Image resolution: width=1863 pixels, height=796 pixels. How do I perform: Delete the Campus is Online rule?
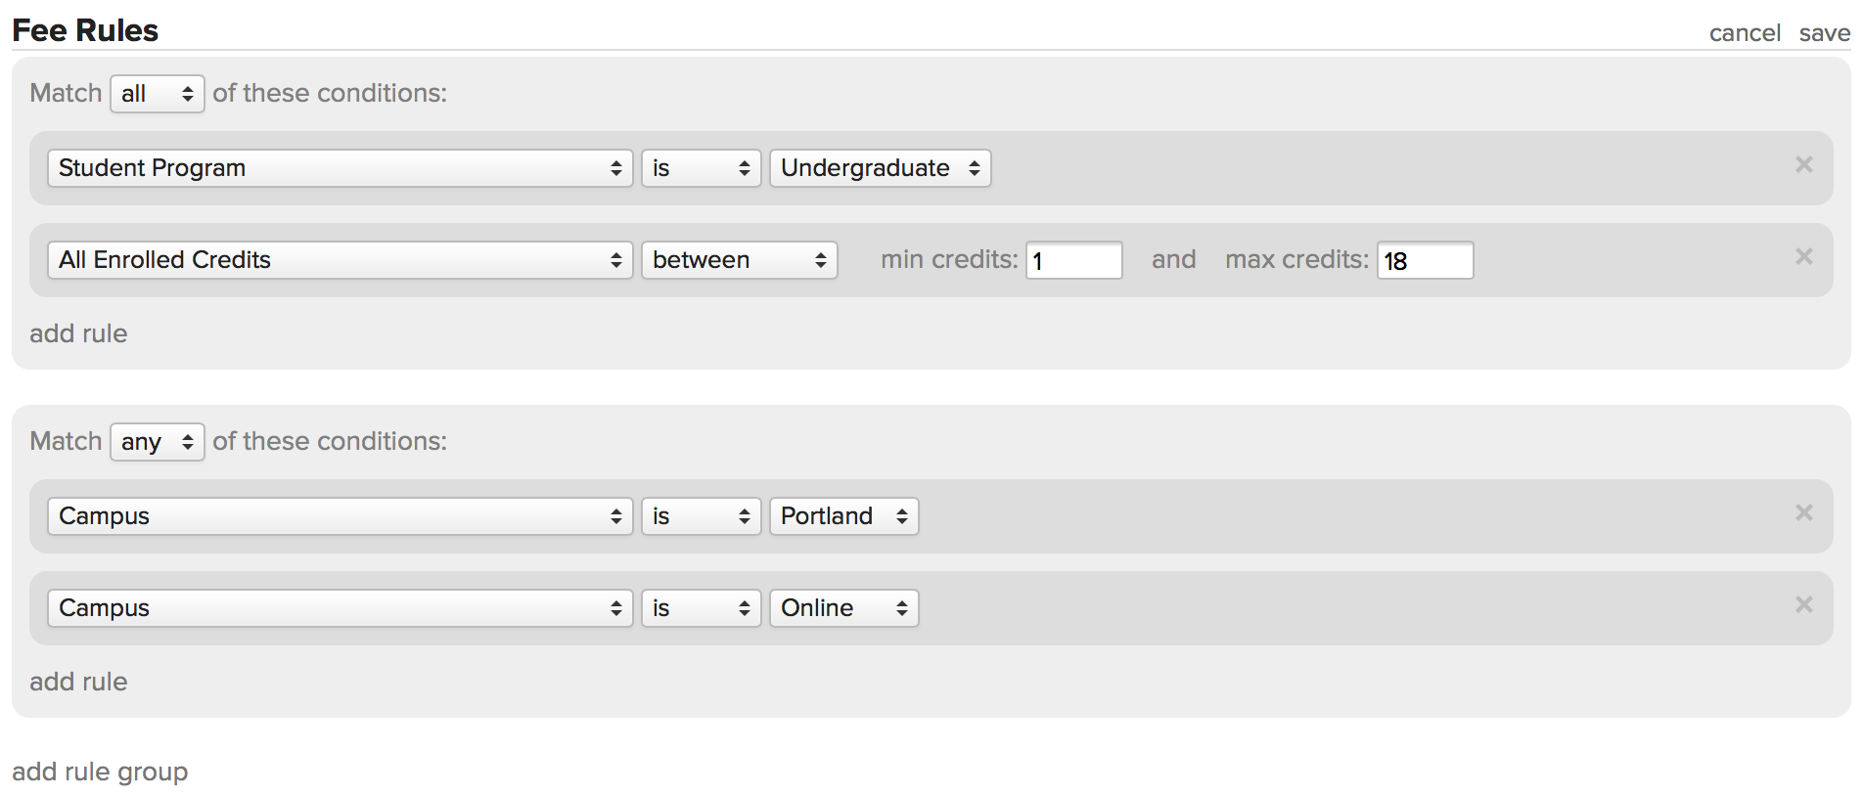pyautogui.click(x=1803, y=604)
